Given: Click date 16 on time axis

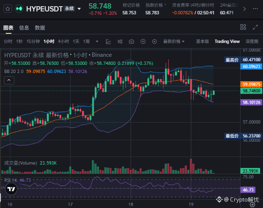Looking at the screenshot, I should (x=10, y=204).
